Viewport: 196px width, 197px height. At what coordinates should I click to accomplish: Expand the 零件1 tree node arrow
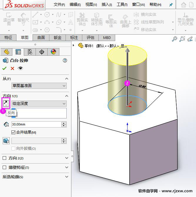(73, 45)
